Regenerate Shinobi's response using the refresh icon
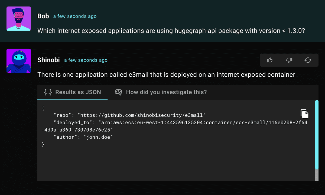The width and height of the screenshot is (325, 195). tap(308, 60)
